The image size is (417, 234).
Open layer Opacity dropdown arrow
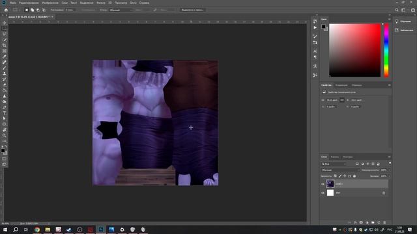coord(389,170)
